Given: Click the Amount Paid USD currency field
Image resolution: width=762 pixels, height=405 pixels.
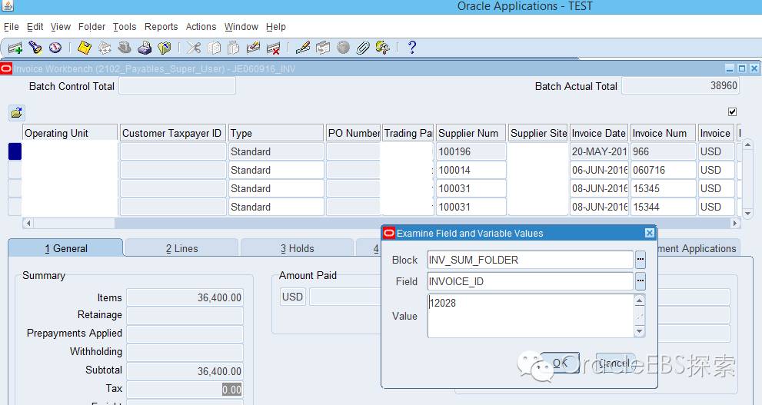Looking at the screenshot, I should pos(292,297).
